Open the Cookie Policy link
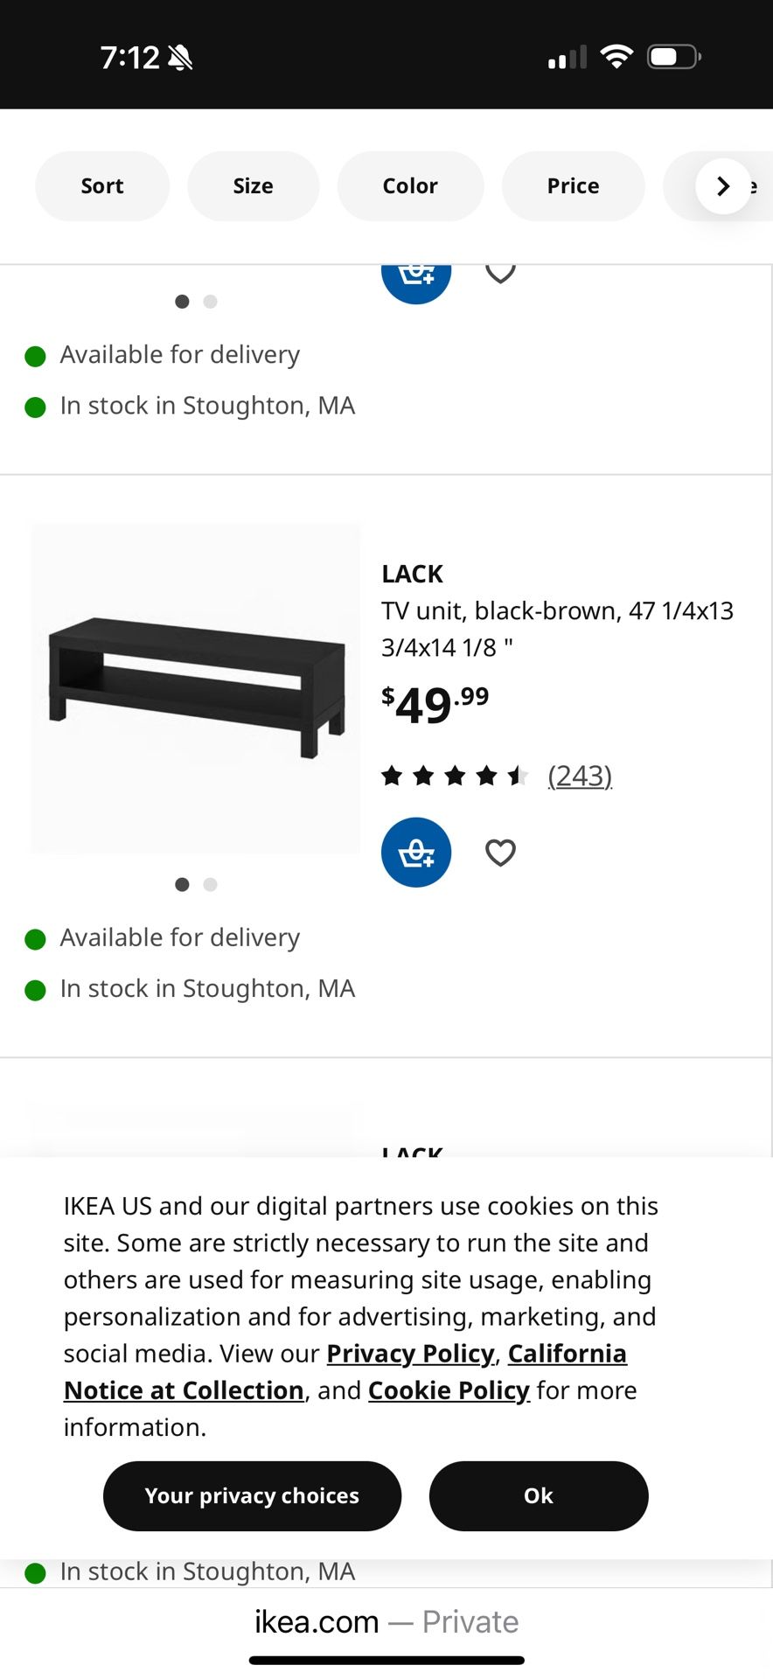The height and width of the screenshot is (1679, 773). (x=449, y=1390)
